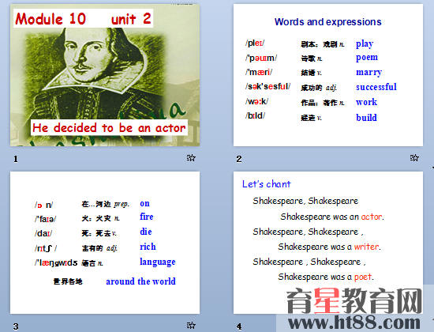
Task: Click animation star icon under slide 2
Action: [x=414, y=158]
